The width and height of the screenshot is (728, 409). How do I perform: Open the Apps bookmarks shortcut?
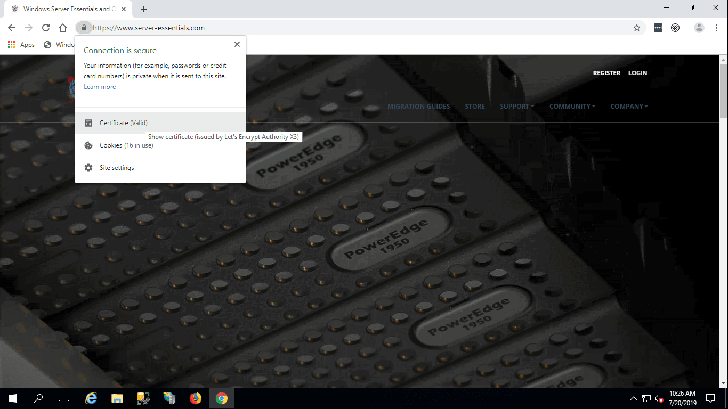point(21,45)
